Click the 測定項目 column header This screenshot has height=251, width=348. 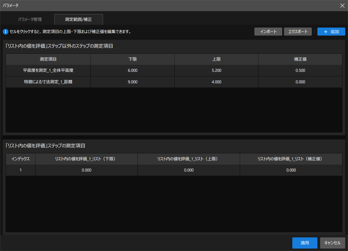click(48, 59)
